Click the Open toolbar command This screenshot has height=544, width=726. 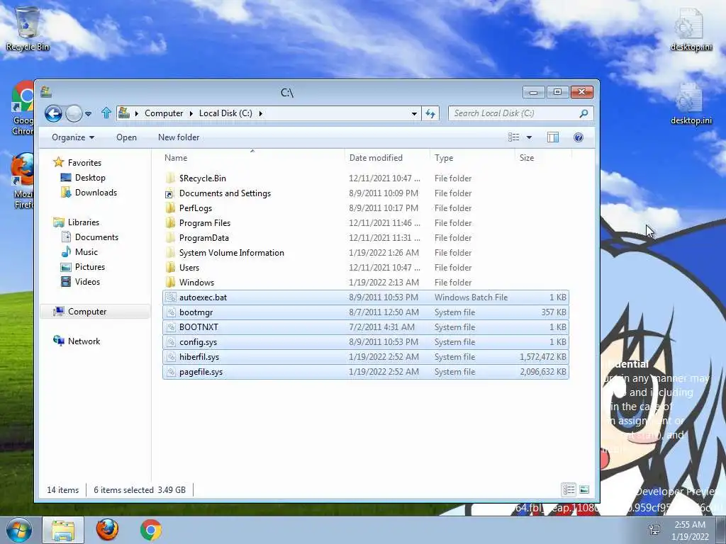click(126, 137)
